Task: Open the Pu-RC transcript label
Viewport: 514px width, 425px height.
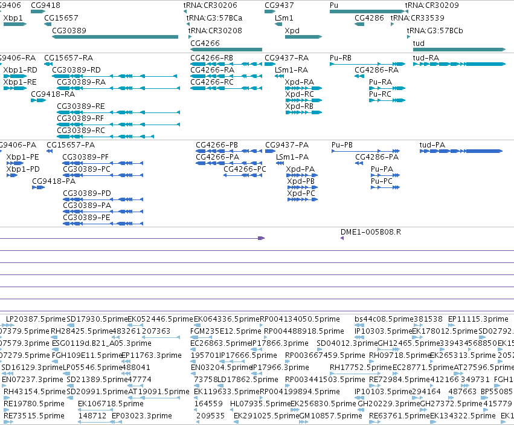Action: 381,94
